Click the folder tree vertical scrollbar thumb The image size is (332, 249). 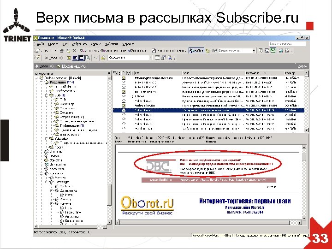pyautogui.click(x=109, y=195)
